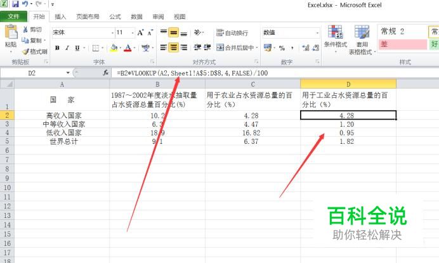Open the 文件 (File) tab
Image resolution: width=439 pixels, height=263 pixels.
click(x=13, y=16)
